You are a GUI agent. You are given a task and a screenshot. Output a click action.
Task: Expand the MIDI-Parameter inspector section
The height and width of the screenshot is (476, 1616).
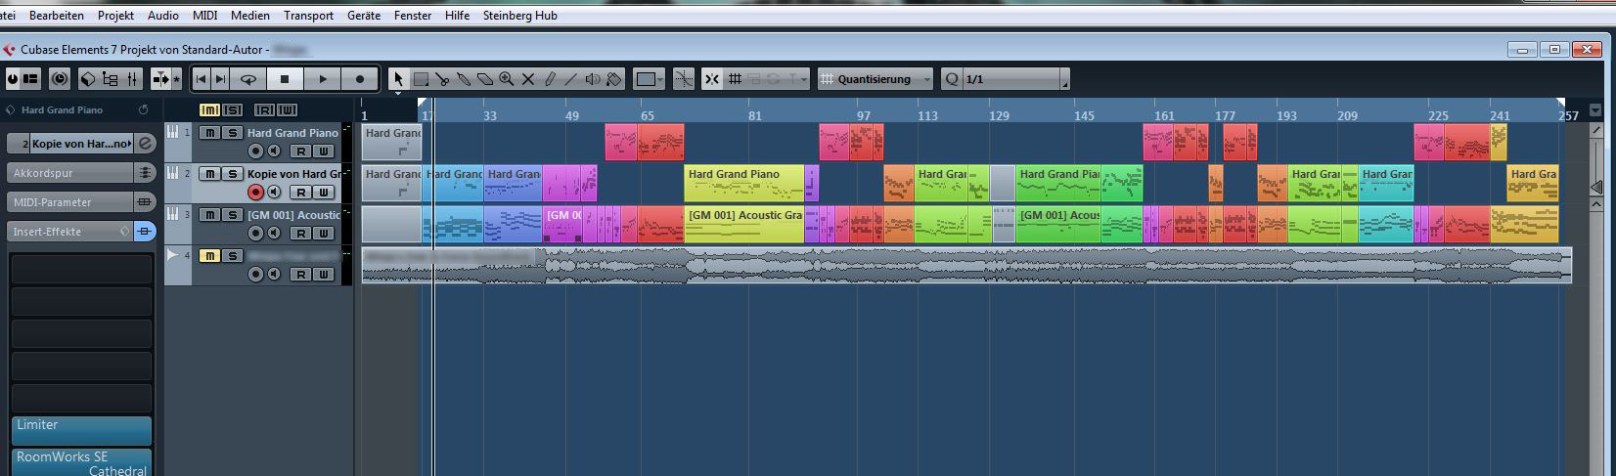click(x=69, y=202)
